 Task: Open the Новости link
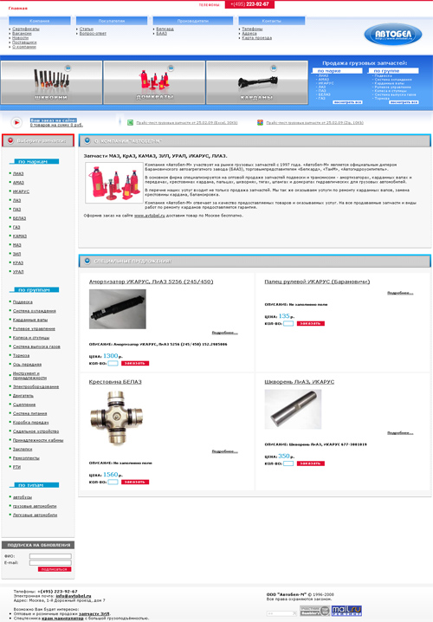tap(20, 38)
